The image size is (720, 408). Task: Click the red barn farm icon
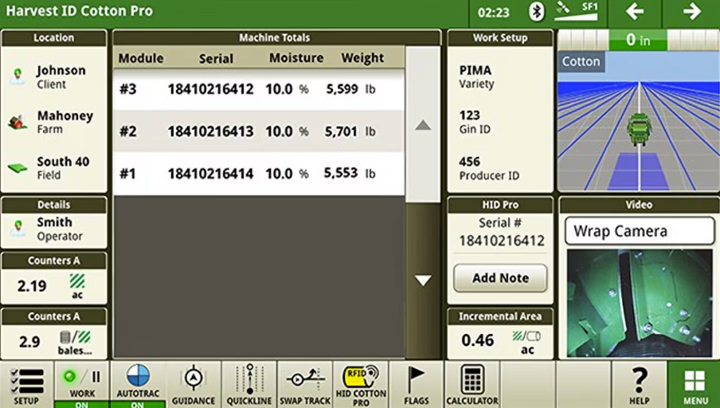pos(18,122)
